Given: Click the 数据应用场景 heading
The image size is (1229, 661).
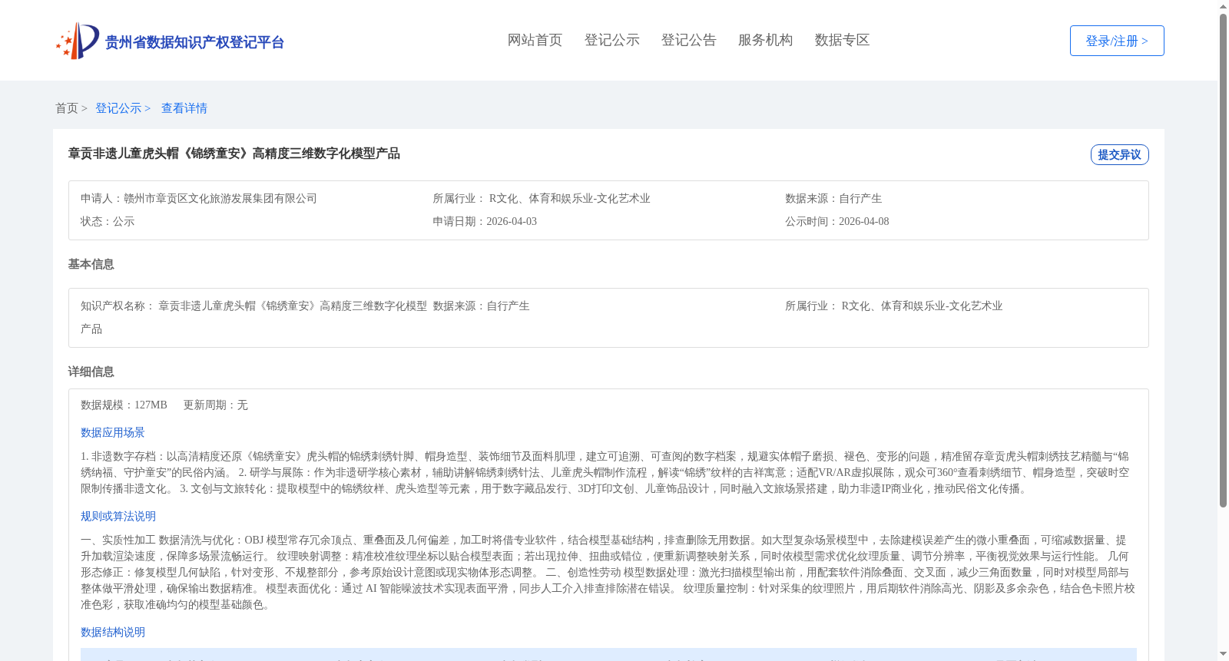Looking at the screenshot, I should pyautogui.click(x=113, y=432).
